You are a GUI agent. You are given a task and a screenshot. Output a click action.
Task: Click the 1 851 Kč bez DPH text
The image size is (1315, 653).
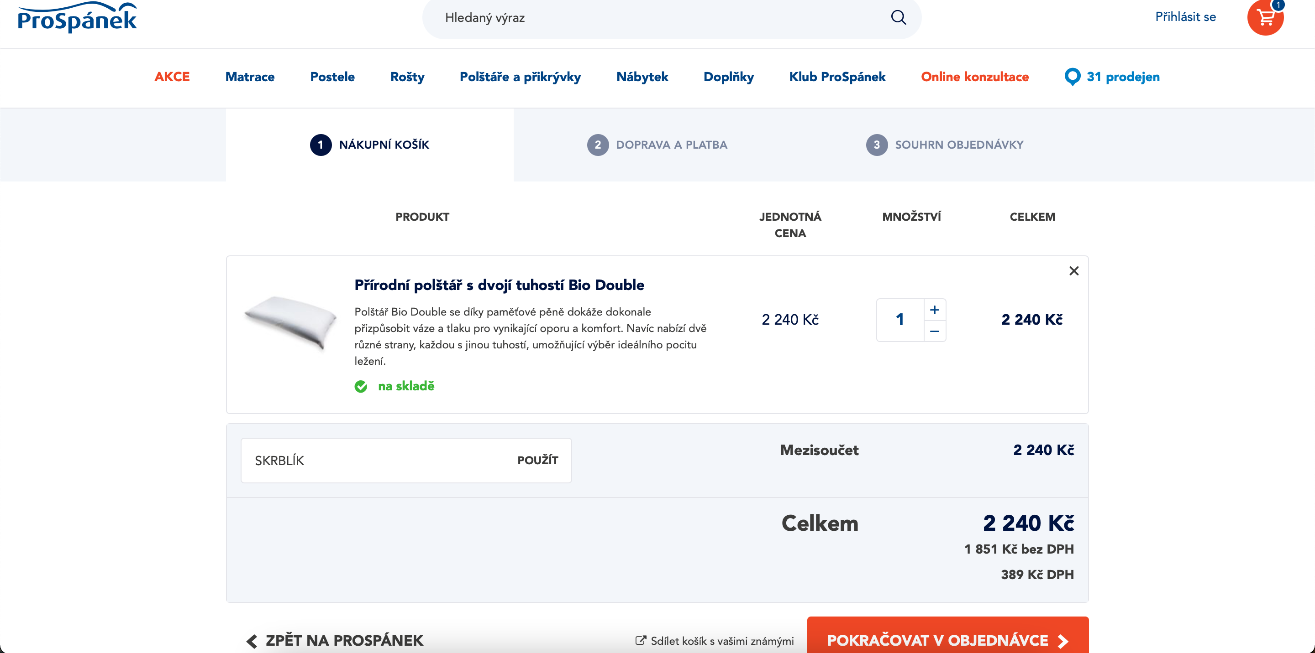click(1019, 549)
